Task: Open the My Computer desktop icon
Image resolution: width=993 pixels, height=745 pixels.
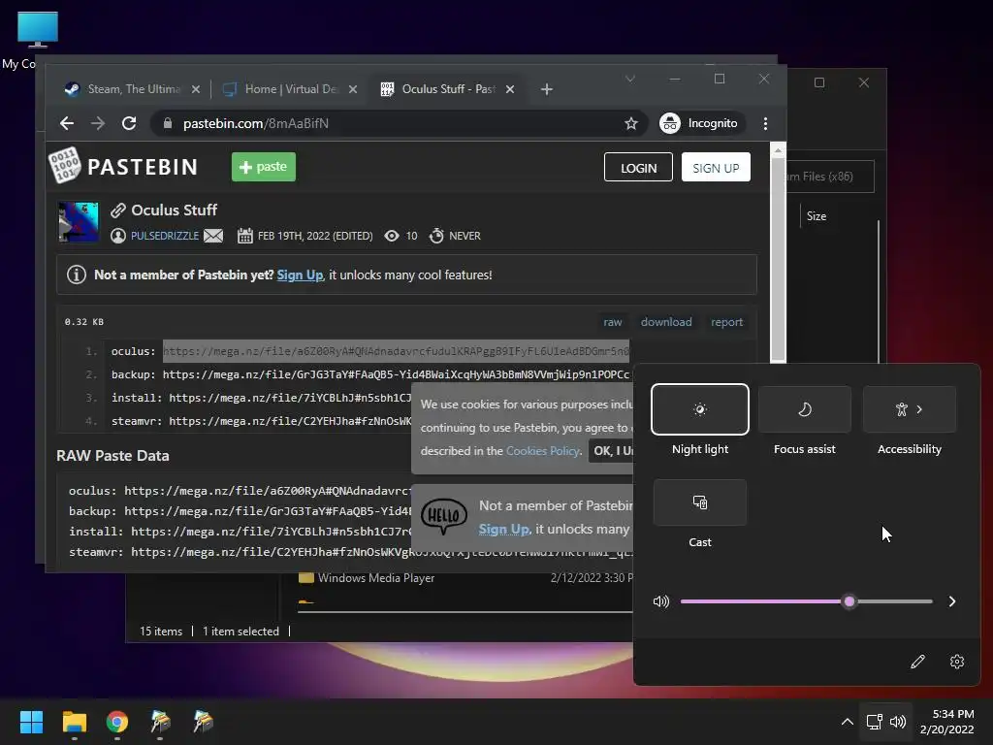Action: point(38,39)
